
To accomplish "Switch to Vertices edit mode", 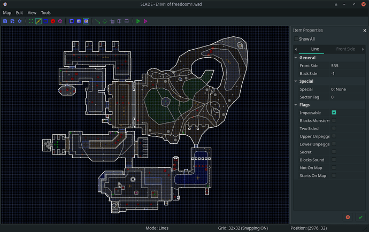I will [31, 21].
